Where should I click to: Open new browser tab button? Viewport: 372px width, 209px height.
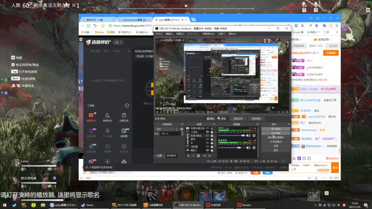(193, 20)
